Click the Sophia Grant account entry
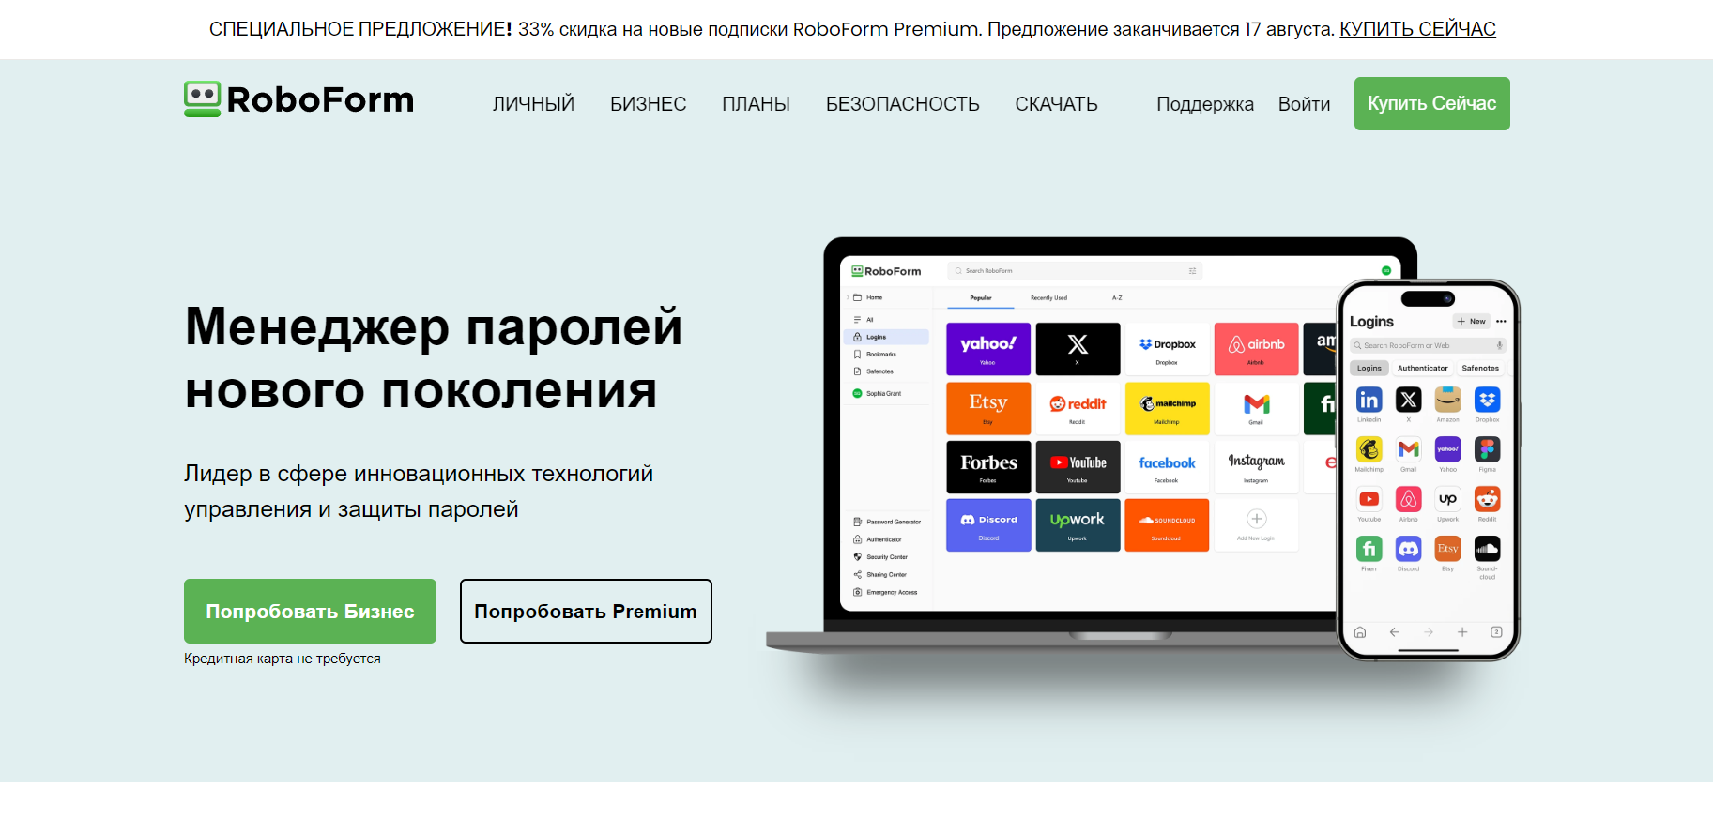Viewport: 1713px width, 833px height. point(878,394)
